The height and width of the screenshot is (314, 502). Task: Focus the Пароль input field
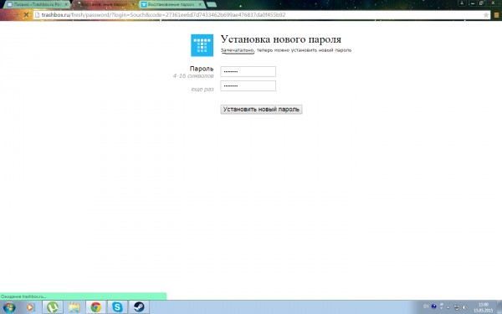[x=248, y=71]
